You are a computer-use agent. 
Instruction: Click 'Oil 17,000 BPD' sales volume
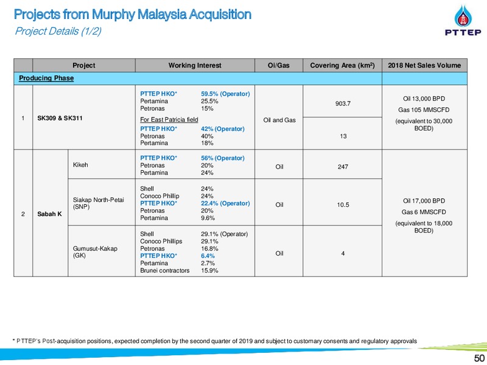coord(424,201)
